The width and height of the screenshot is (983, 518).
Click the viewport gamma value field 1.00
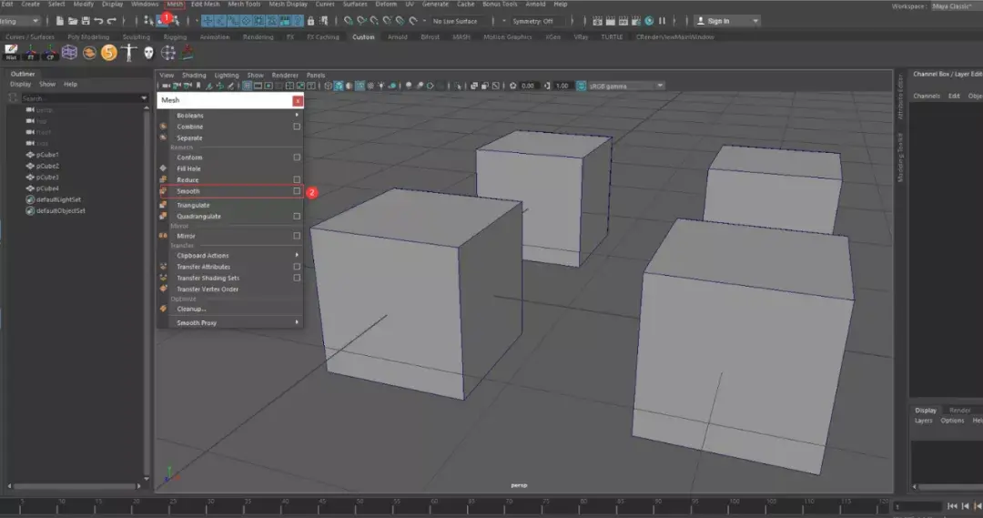click(562, 86)
